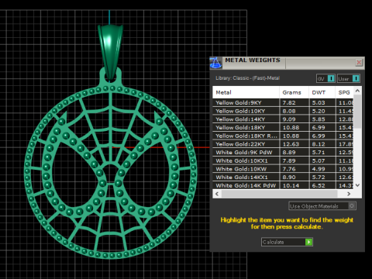Screen dimensions: 372x279
Task: Click the 10.14 grams value for 14K PdW
Action: click(291, 185)
